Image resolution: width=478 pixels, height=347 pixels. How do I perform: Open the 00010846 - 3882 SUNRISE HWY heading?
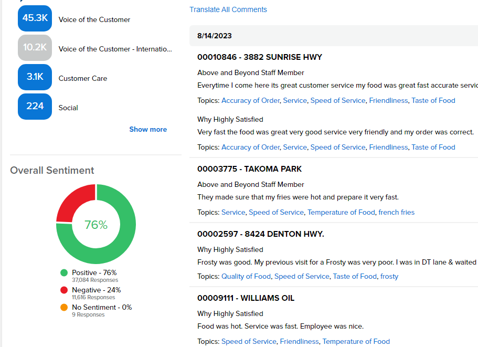[260, 57]
